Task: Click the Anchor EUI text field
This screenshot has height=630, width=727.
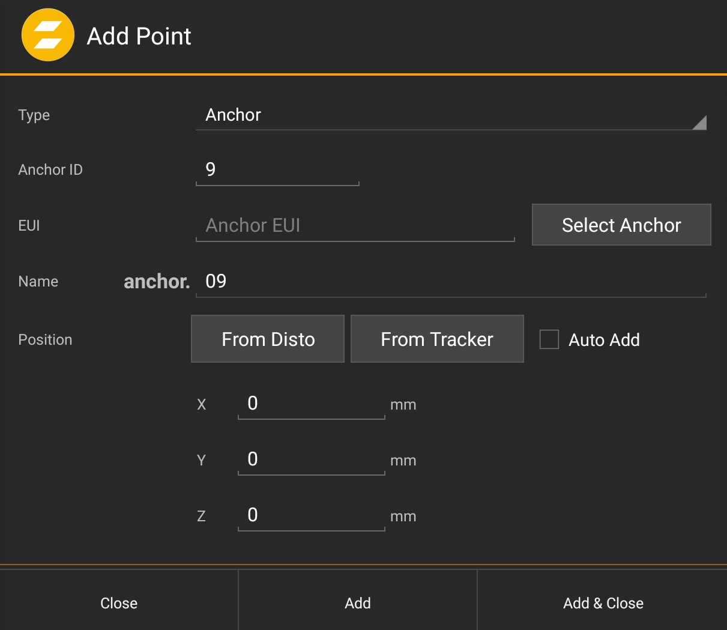Action: 355,226
